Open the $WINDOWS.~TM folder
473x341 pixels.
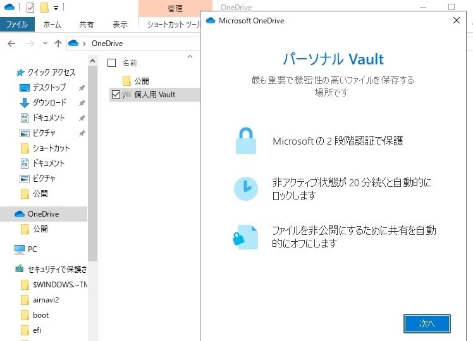pos(60,284)
